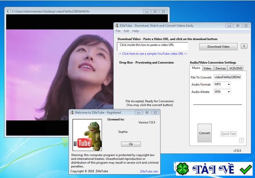Click the ZillaTube mascot logo image
The width and height of the screenshot is (255, 178).
[87, 135]
